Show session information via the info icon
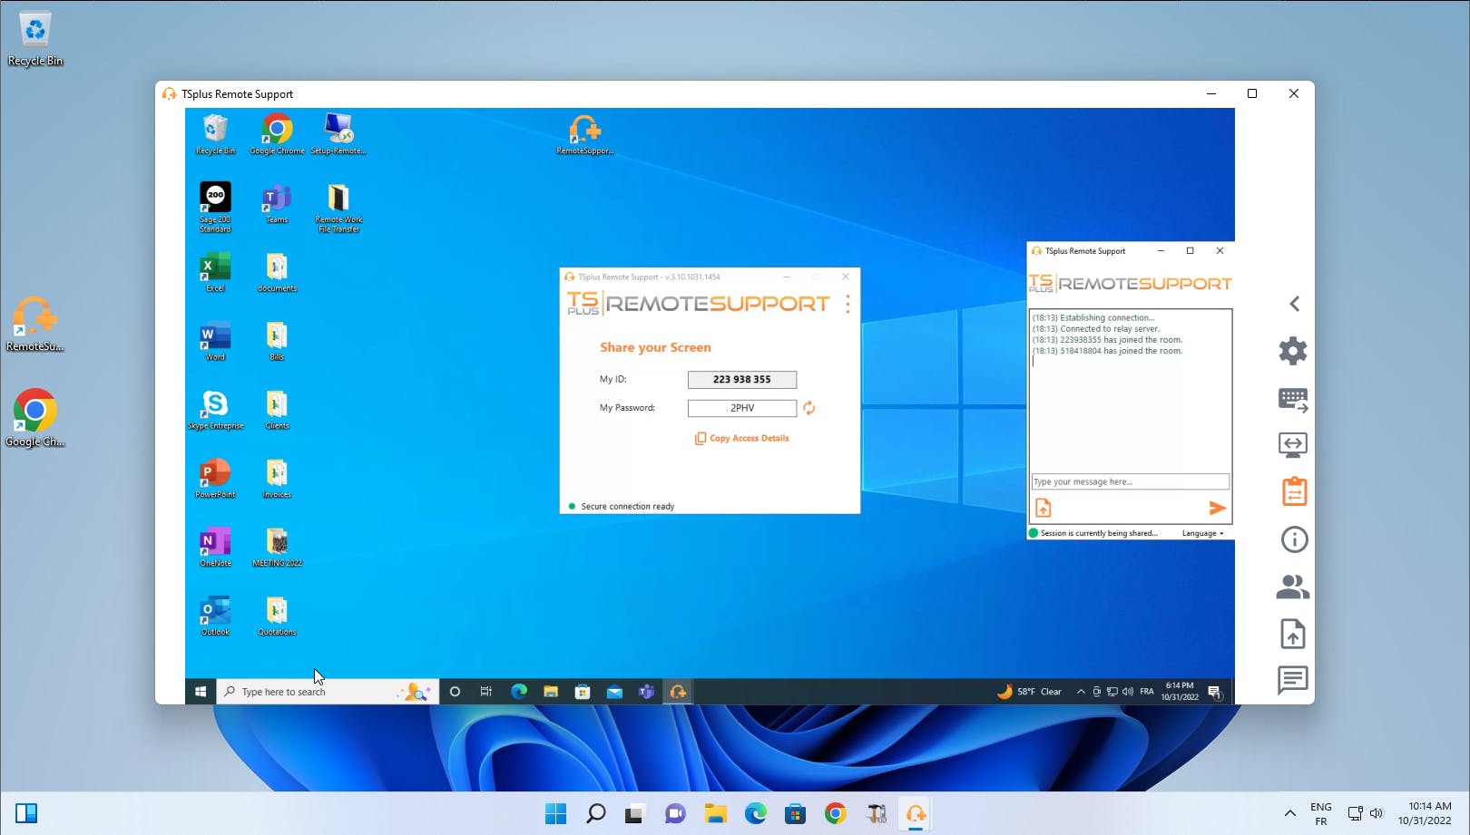Screen dimensions: 1470x835 pos(1294,540)
